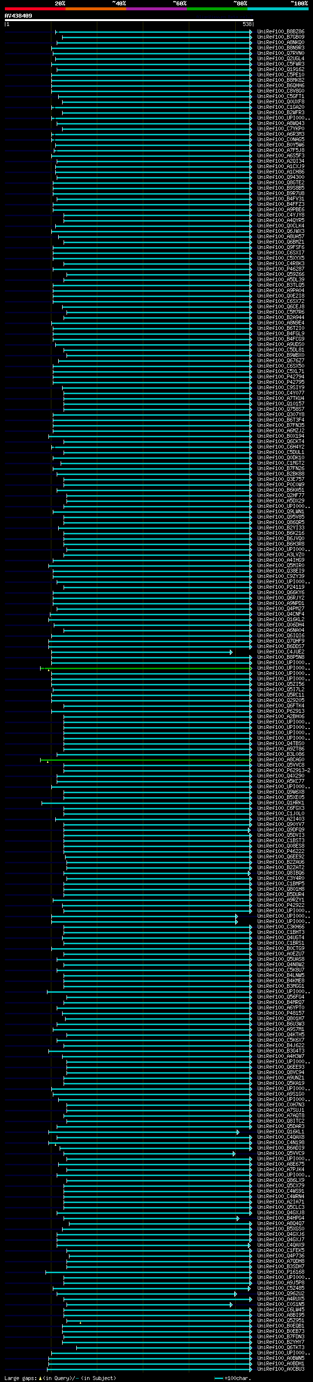Click label UniRef100_P42922
This screenshot has width=313, height=1382.
click(281, 905)
